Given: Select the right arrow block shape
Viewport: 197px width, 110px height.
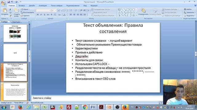Looking at the screenshot, I should (128, 13).
